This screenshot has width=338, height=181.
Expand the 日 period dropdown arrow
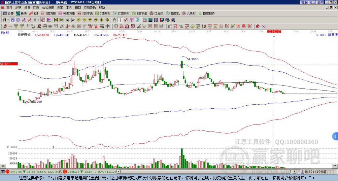pos(8,20)
